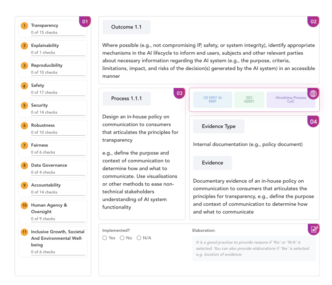332x285 pixels.
Task: Click into the Elaboration text field
Action: (x=254, y=248)
